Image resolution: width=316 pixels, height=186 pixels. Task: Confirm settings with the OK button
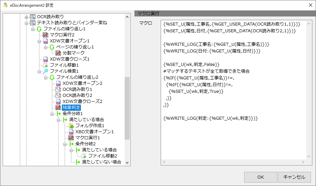click(260, 177)
